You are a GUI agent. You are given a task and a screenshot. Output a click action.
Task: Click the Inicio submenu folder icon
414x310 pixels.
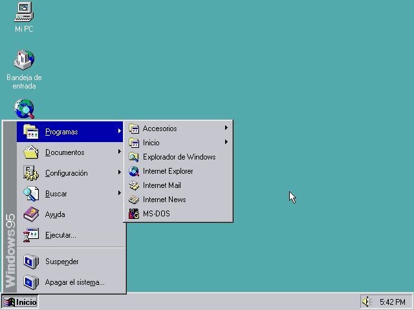pyautogui.click(x=134, y=143)
